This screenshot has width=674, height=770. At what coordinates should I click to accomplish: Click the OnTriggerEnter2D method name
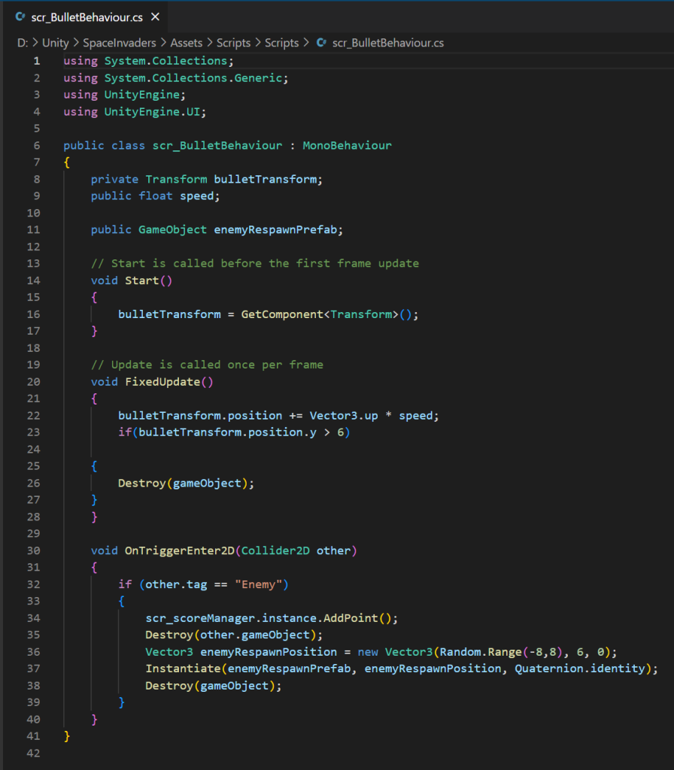[178, 550]
